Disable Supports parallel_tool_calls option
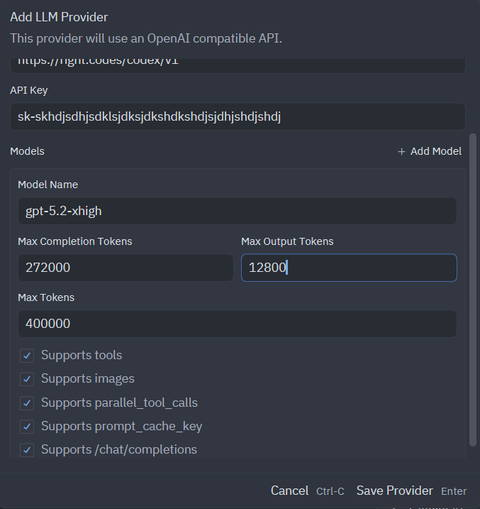 (27, 403)
